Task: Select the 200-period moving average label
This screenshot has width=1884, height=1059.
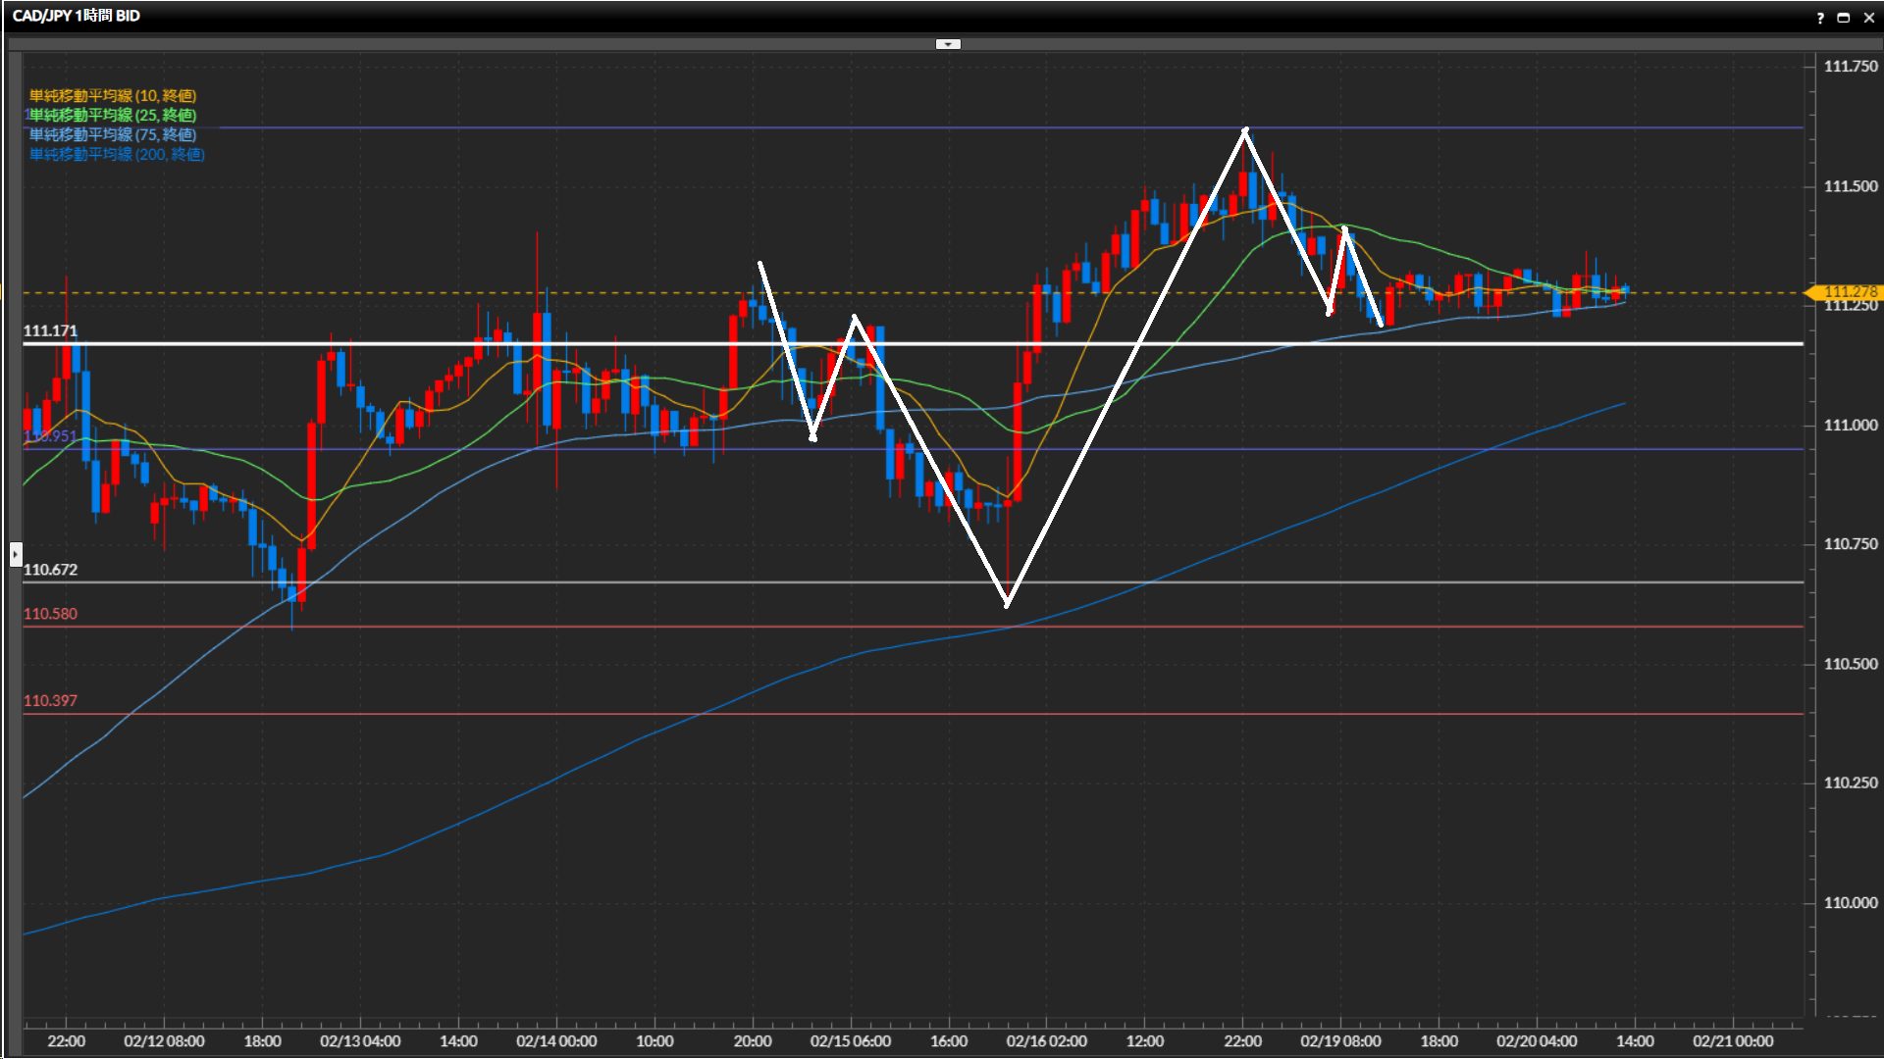Action: [x=117, y=154]
